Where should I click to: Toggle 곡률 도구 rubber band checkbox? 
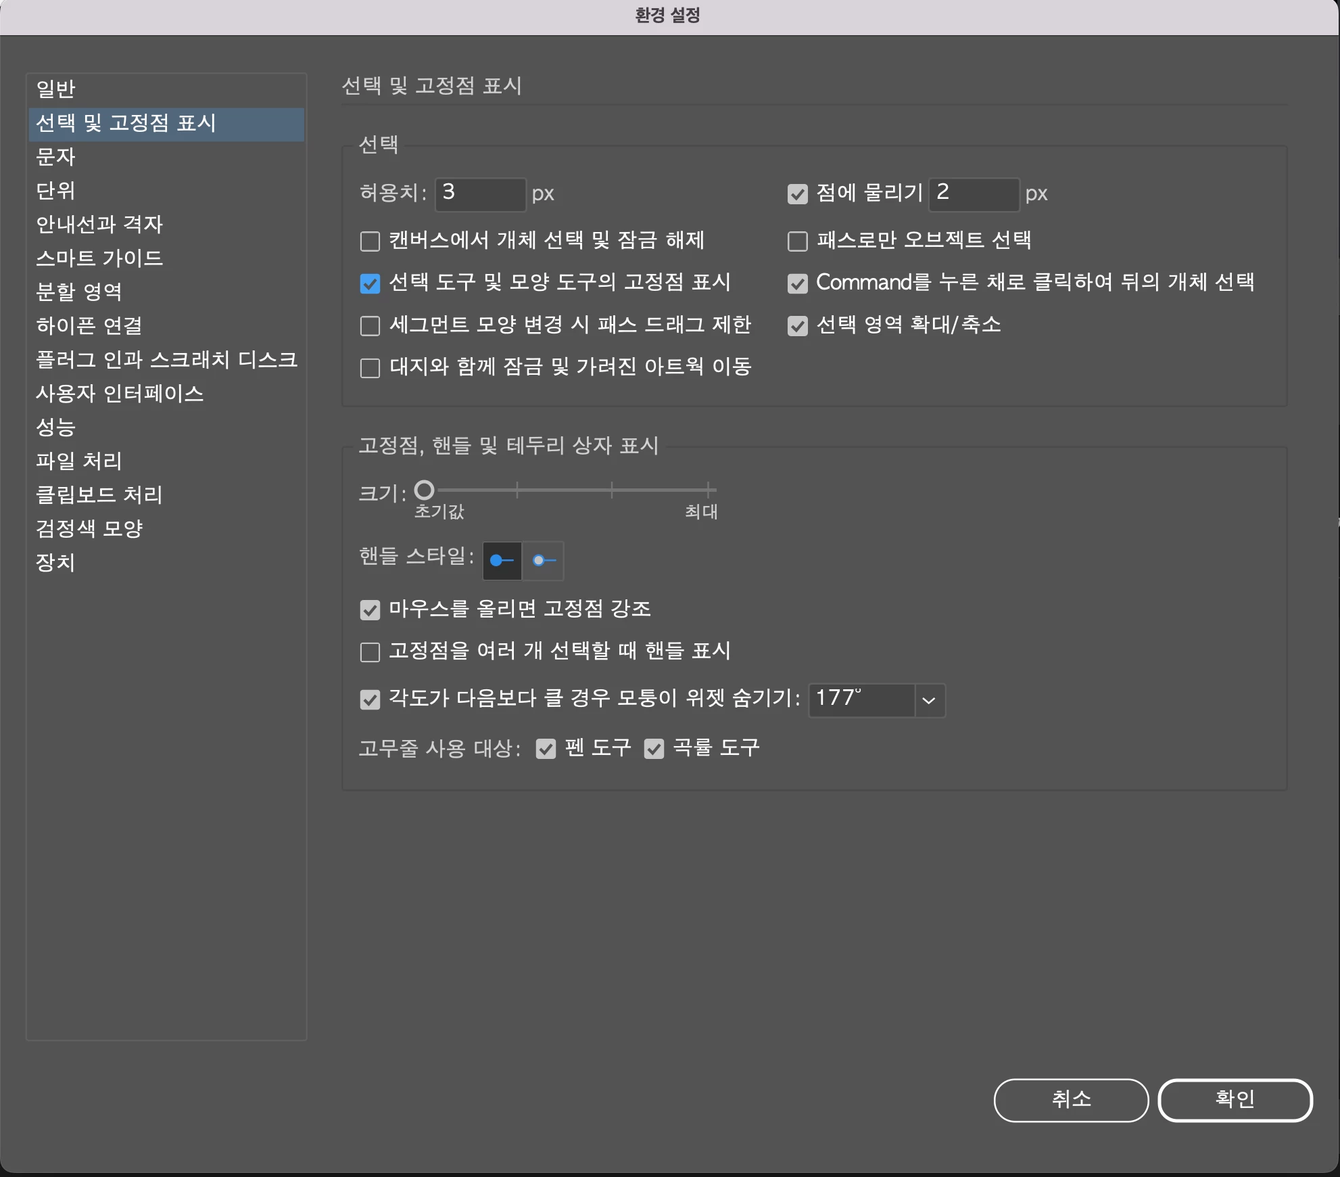point(654,749)
